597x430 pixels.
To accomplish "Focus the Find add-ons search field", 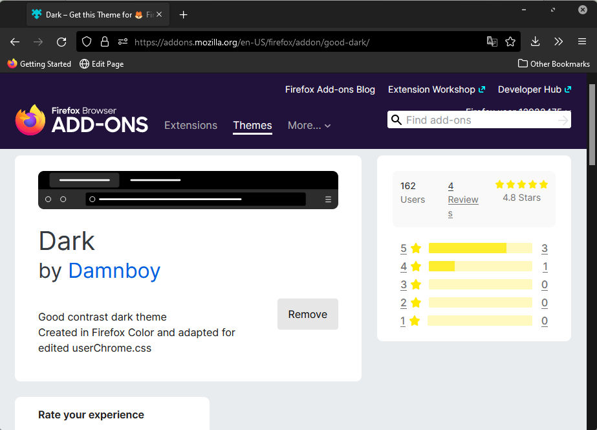I will [479, 120].
